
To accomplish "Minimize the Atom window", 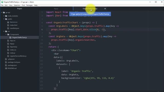I will pos(150,2).
